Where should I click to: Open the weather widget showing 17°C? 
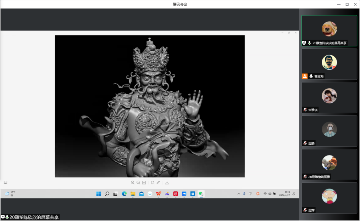tap(10, 194)
